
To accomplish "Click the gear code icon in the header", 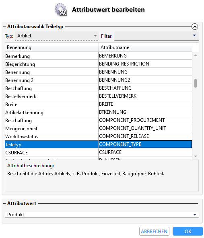I will [61, 9].
